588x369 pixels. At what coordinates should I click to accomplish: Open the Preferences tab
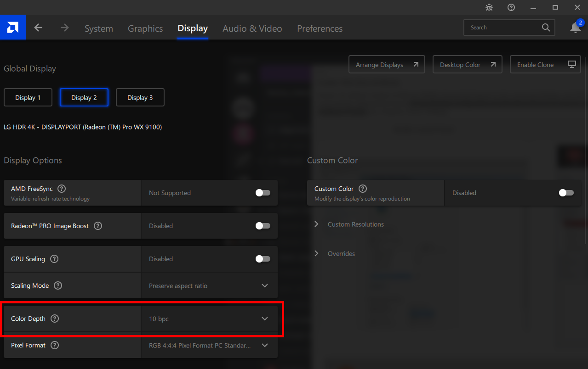click(320, 28)
